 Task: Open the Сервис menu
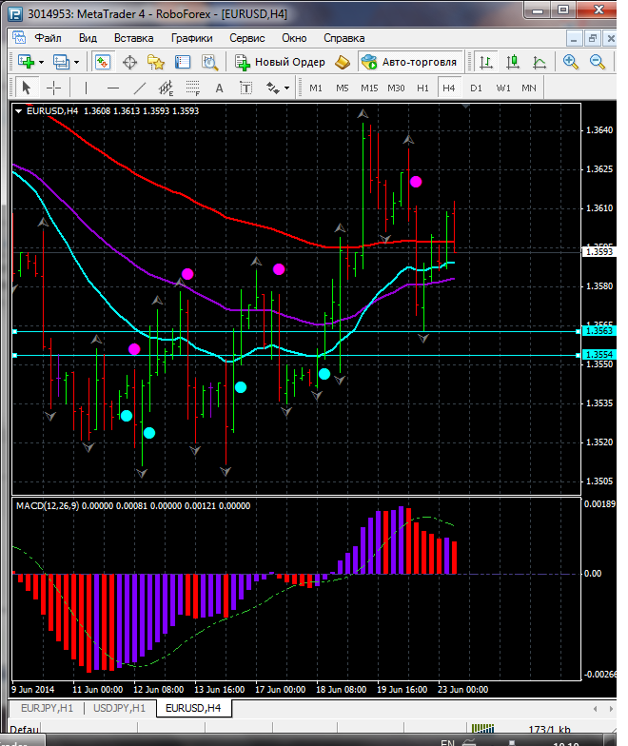(247, 38)
